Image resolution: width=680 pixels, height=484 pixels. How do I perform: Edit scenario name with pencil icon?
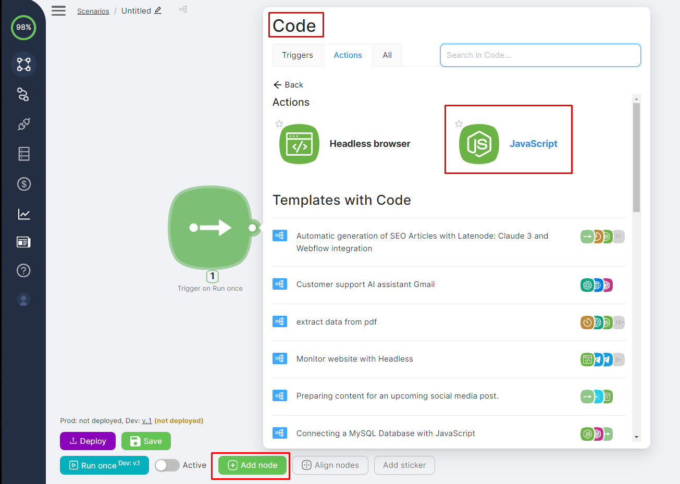[158, 10]
